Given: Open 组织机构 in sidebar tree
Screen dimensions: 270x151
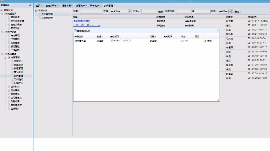Looking at the screenshot, I should (x=15, y=87).
